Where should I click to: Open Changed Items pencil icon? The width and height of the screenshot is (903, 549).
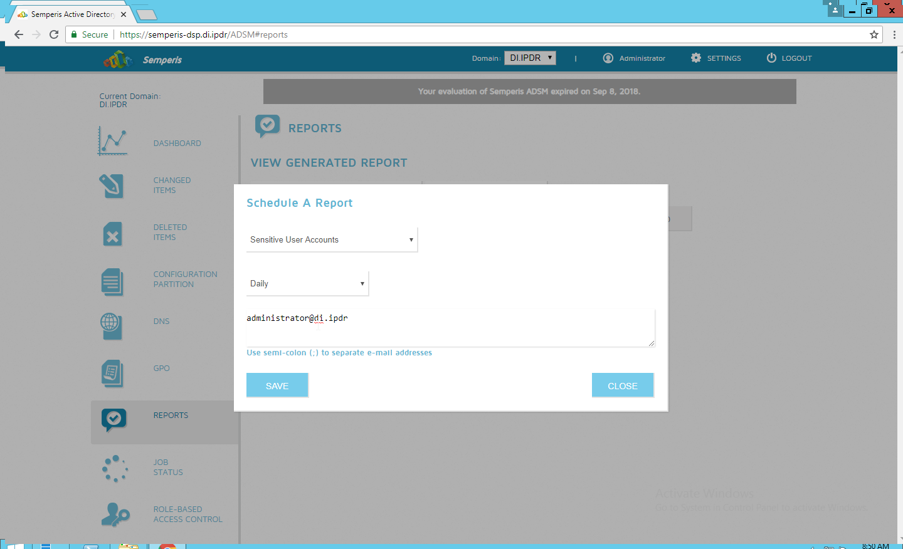point(112,186)
